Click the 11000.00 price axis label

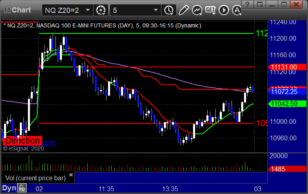coord(283,121)
